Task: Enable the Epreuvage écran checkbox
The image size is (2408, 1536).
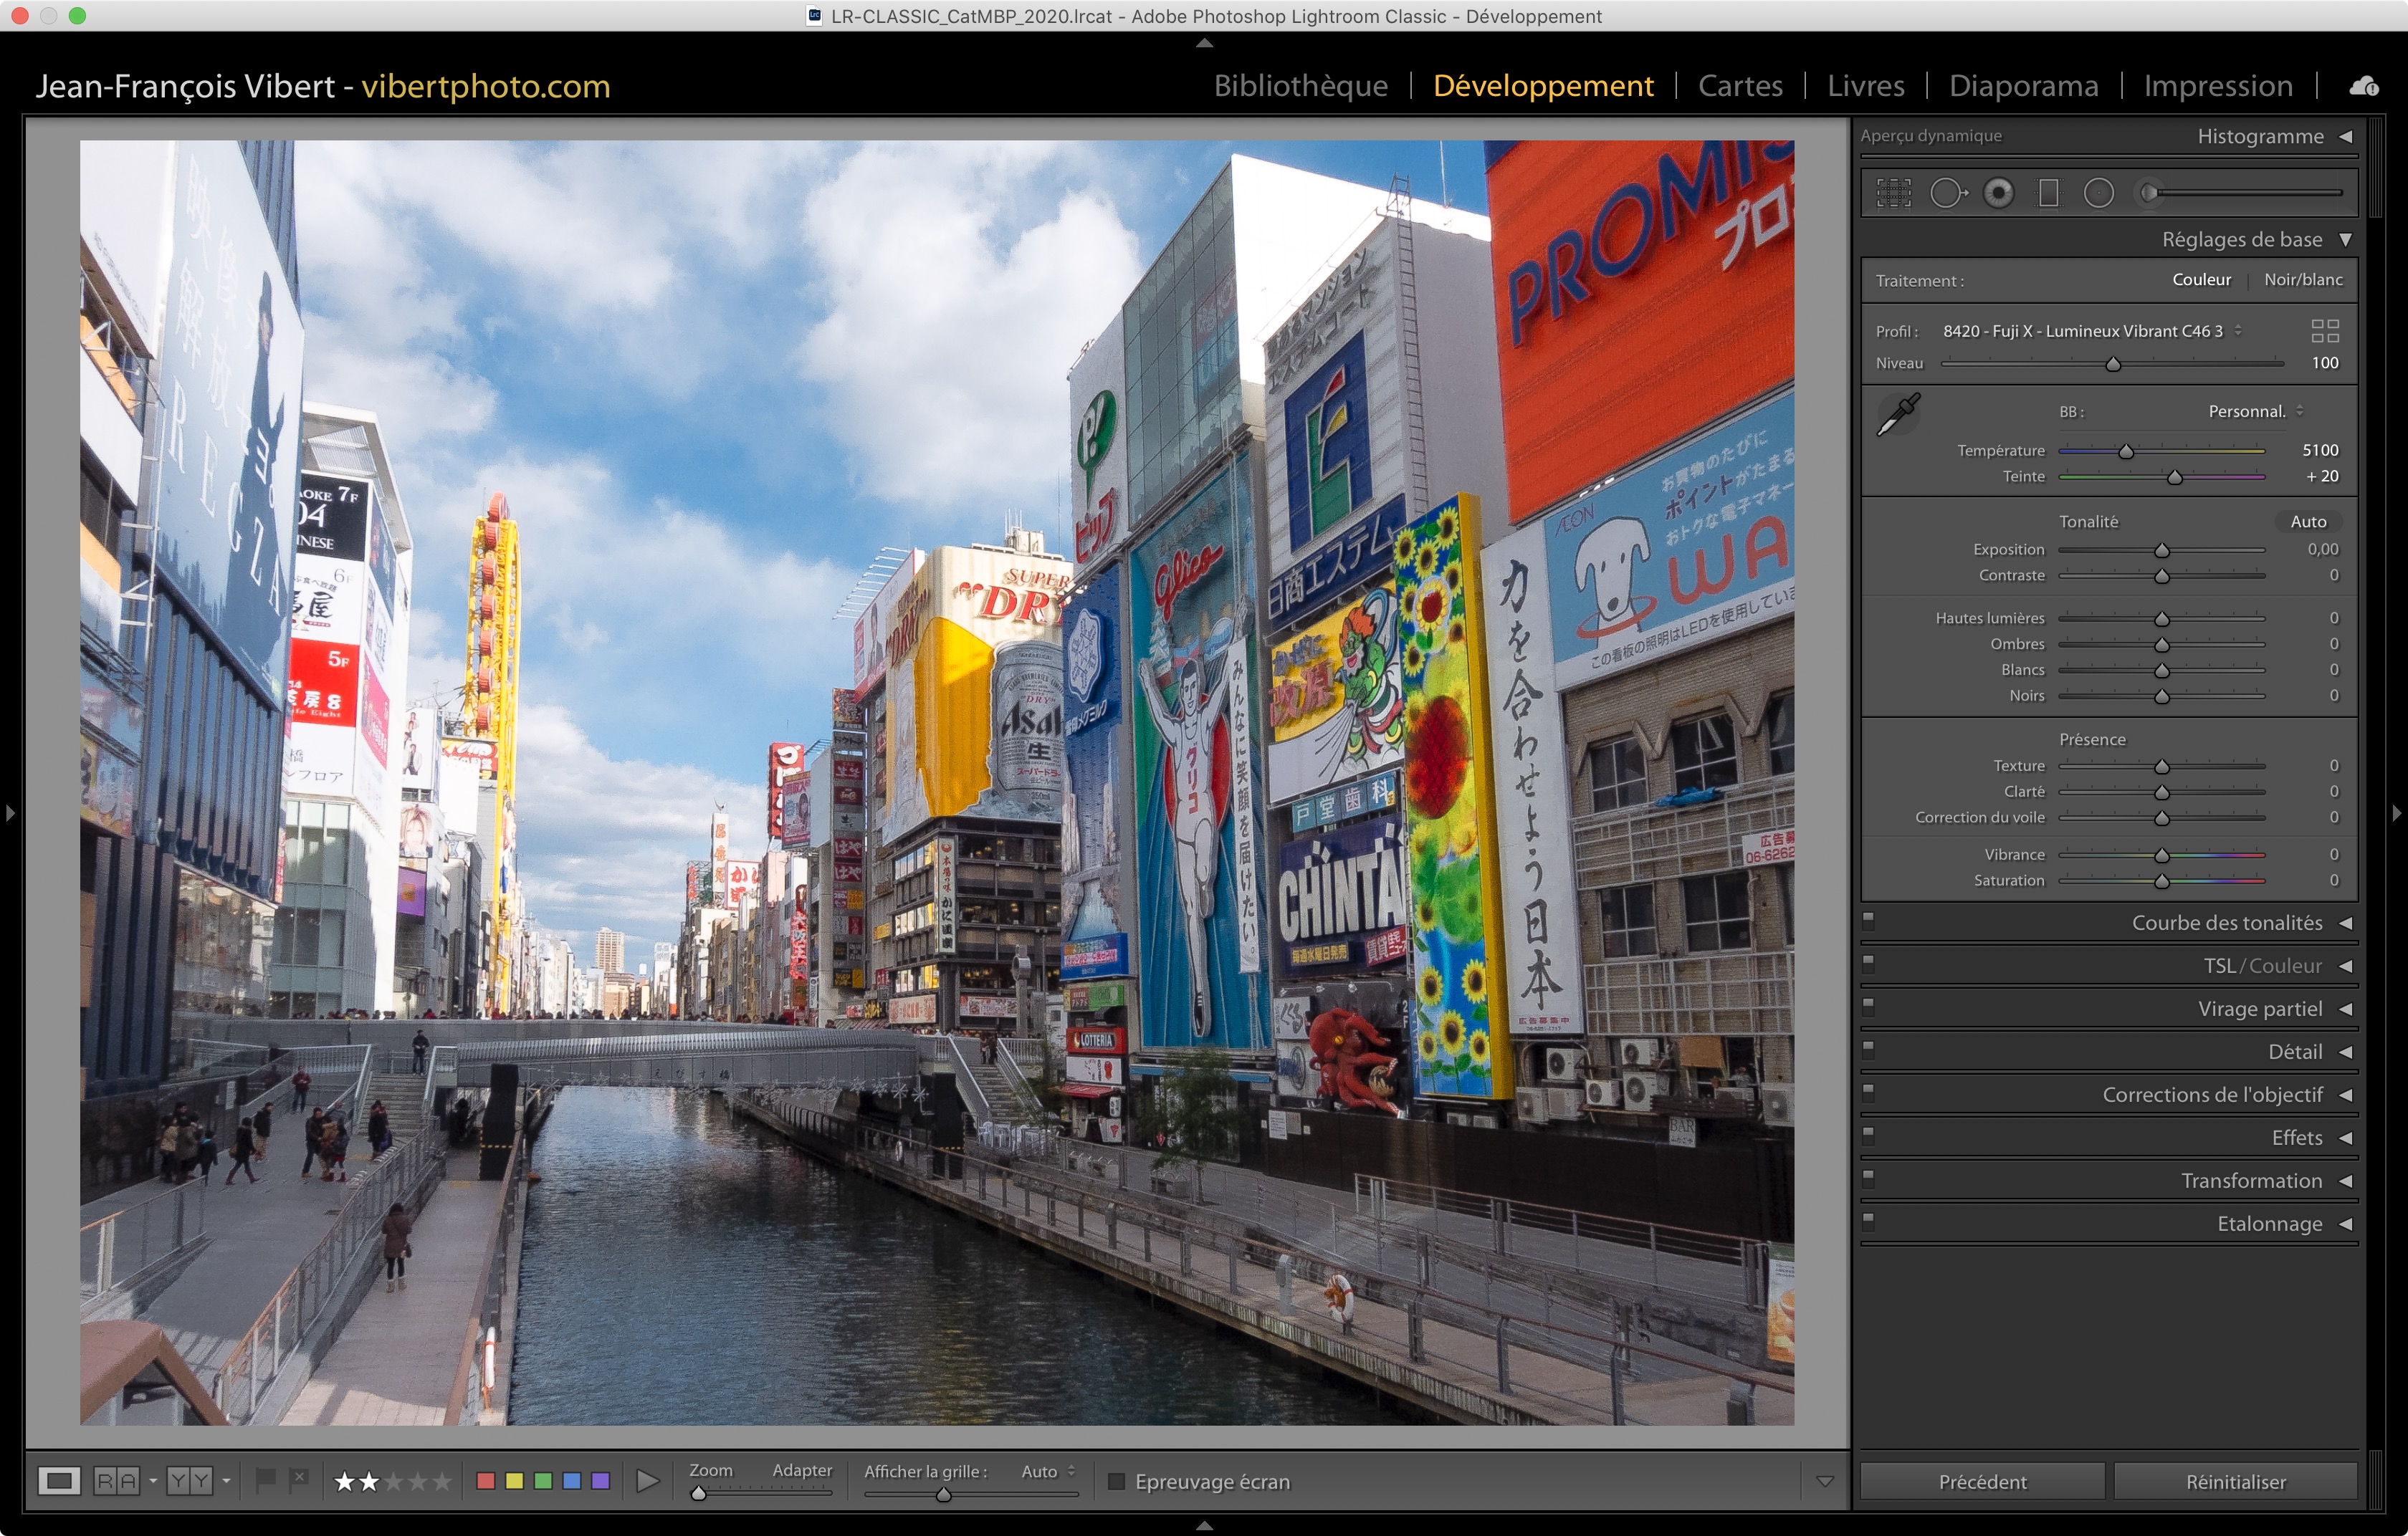Action: tap(1117, 1481)
